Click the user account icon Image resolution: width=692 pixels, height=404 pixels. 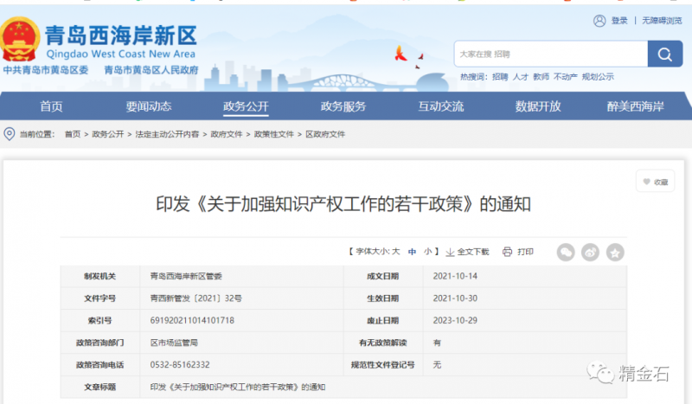599,21
